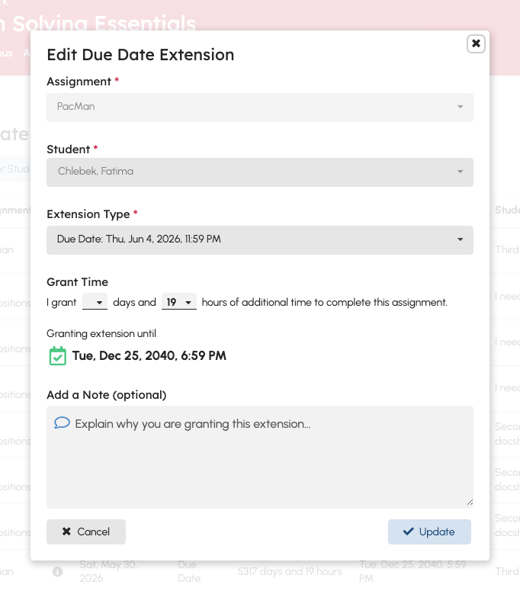
Task: Click the extension date Tue, Dec 25, 2040, 6:59 PM
Action: [149, 355]
